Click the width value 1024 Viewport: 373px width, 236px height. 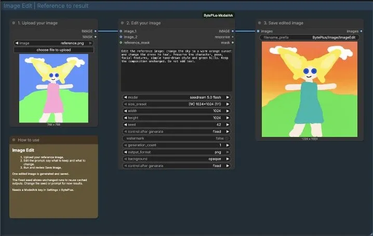(217, 111)
